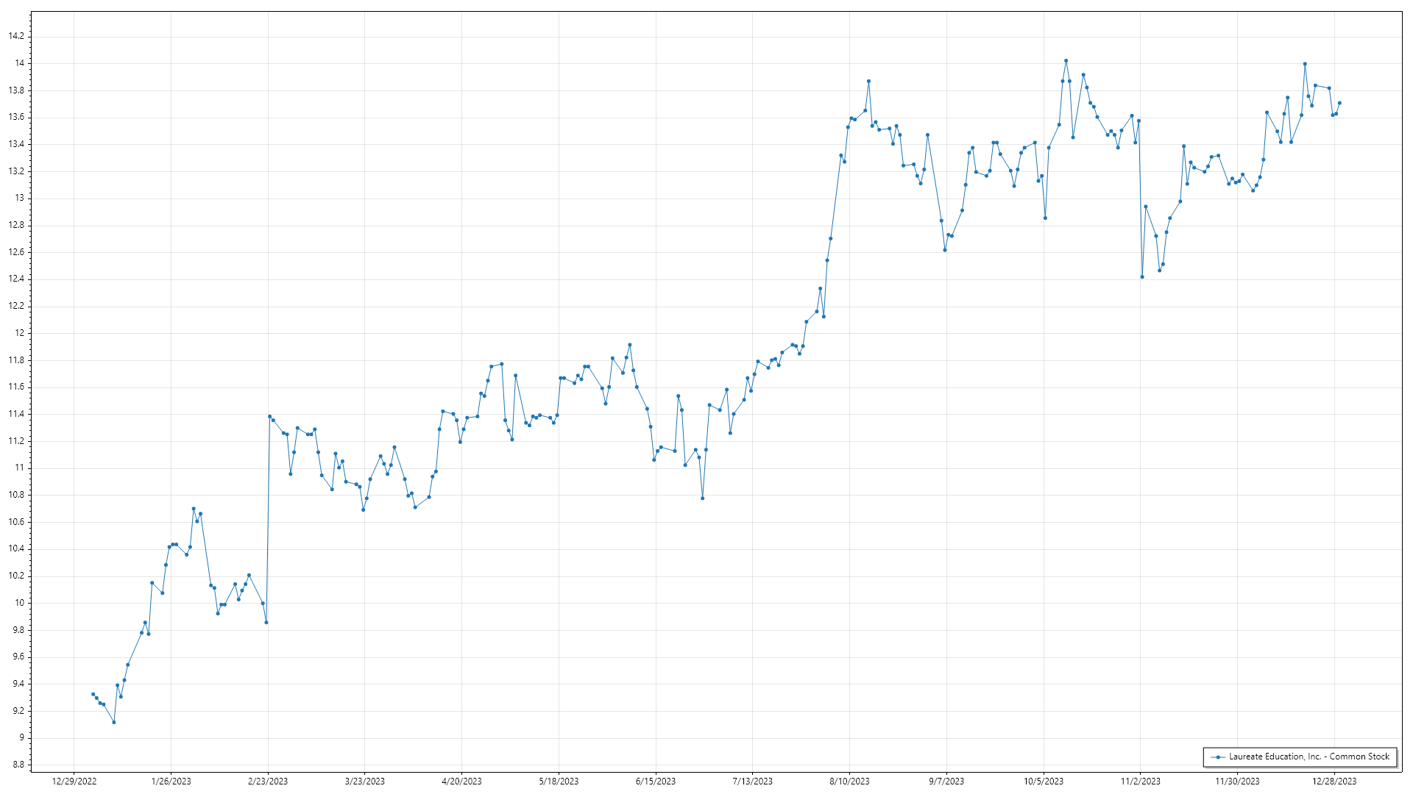Click the 14.2 y-axis value label
Viewport: 1413px width, 794px height.
16,36
